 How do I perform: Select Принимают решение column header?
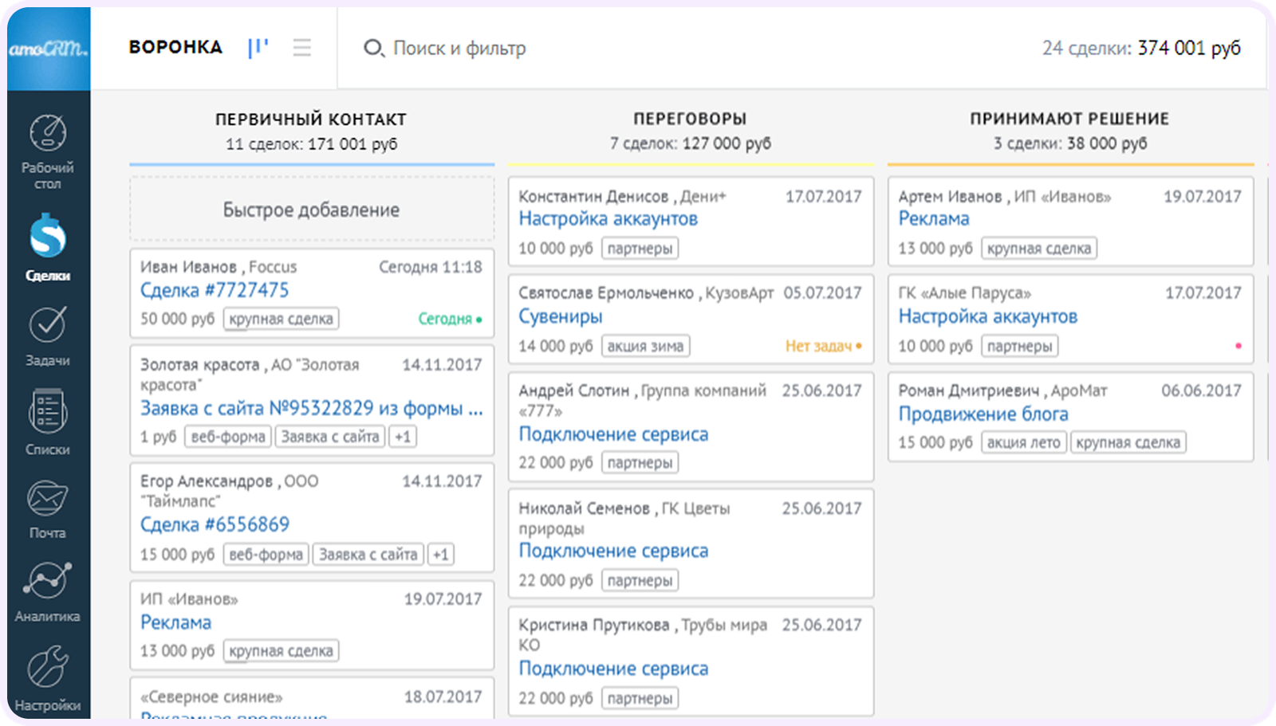pos(1069,119)
